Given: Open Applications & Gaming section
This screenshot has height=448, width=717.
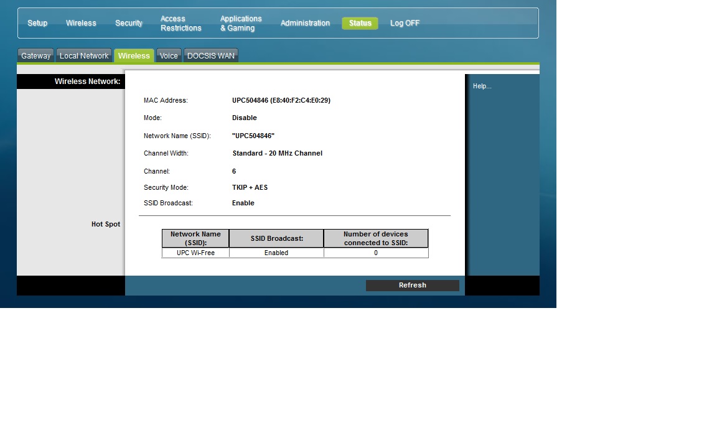Looking at the screenshot, I should click(241, 23).
